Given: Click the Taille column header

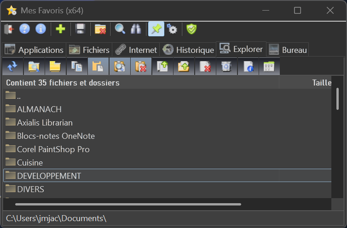Looking at the screenshot, I should click(321, 83).
